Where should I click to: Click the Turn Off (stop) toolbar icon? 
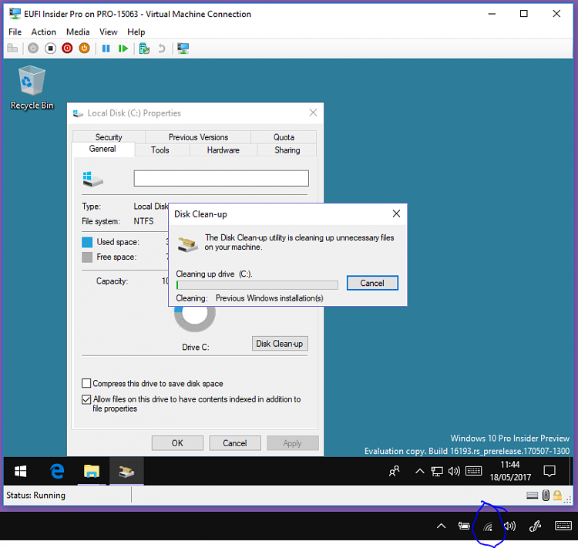50,49
